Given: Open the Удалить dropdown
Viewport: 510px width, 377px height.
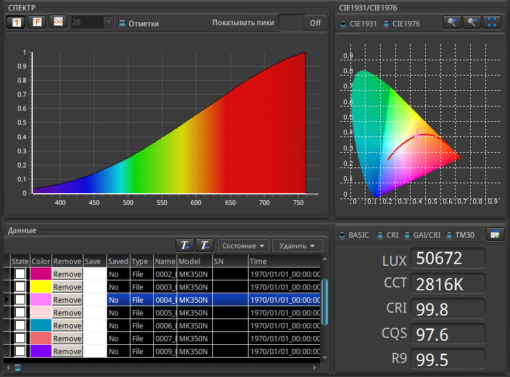Looking at the screenshot, I should [297, 246].
